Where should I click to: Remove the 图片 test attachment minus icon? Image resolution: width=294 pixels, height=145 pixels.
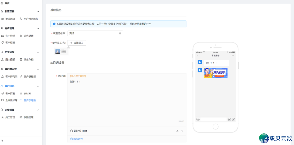pyautogui.click(x=71, y=131)
